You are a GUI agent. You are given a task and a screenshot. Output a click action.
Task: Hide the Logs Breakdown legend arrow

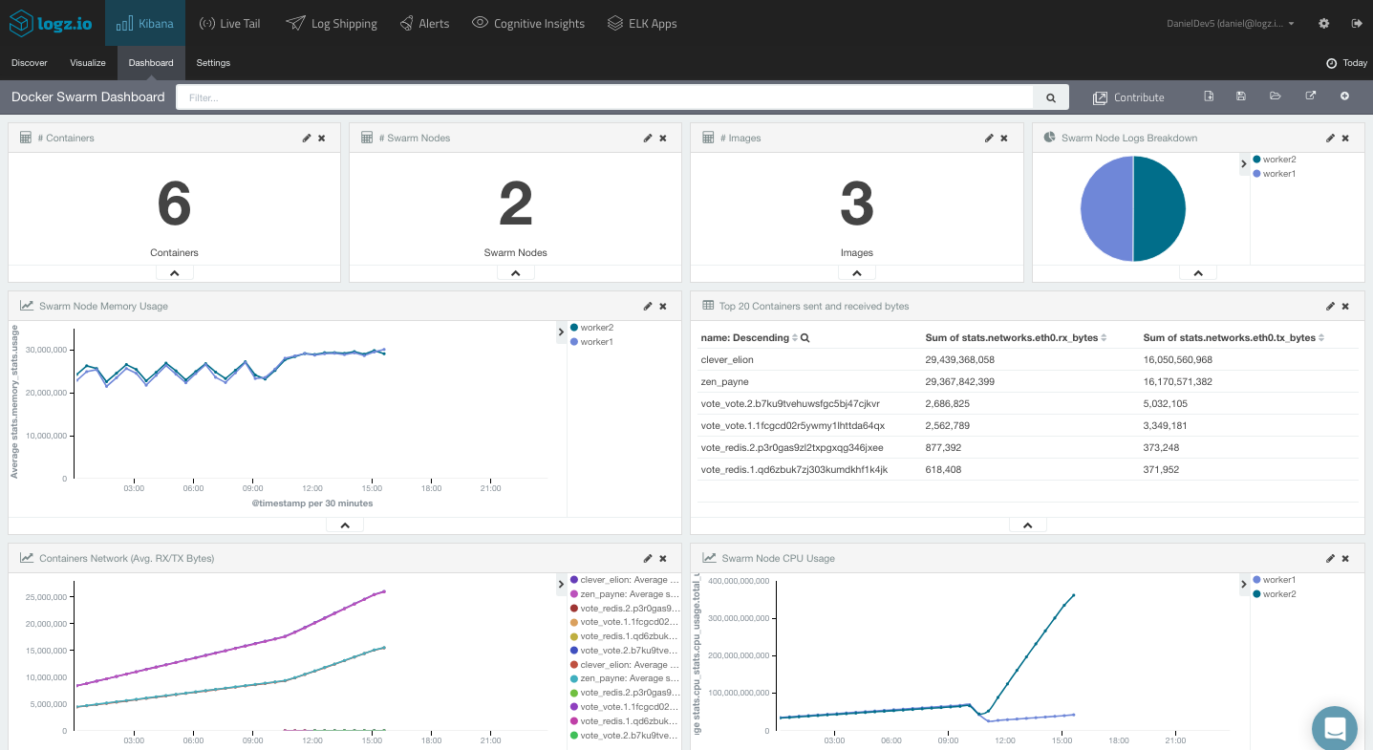(x=1244, y=164)
